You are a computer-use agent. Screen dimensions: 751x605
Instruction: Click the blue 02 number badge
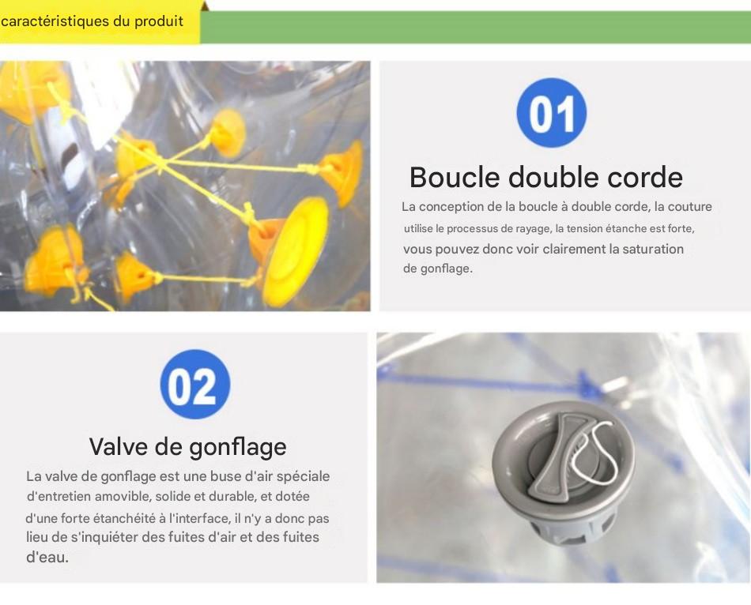(195, 385)
